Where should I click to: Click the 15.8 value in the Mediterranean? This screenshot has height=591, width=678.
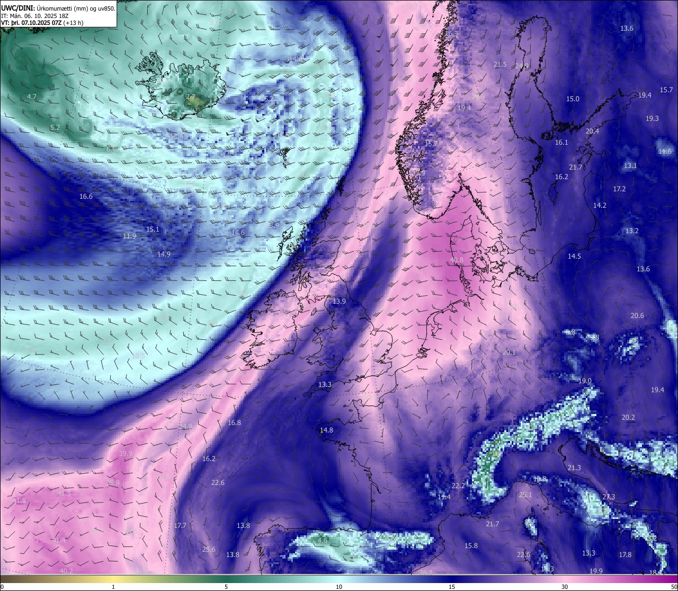471,546
